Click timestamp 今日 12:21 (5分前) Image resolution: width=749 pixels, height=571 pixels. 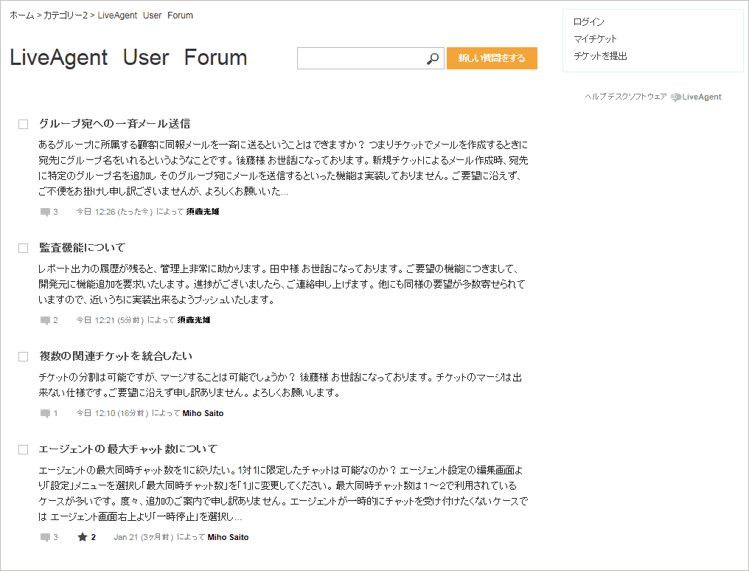[110, 320]
